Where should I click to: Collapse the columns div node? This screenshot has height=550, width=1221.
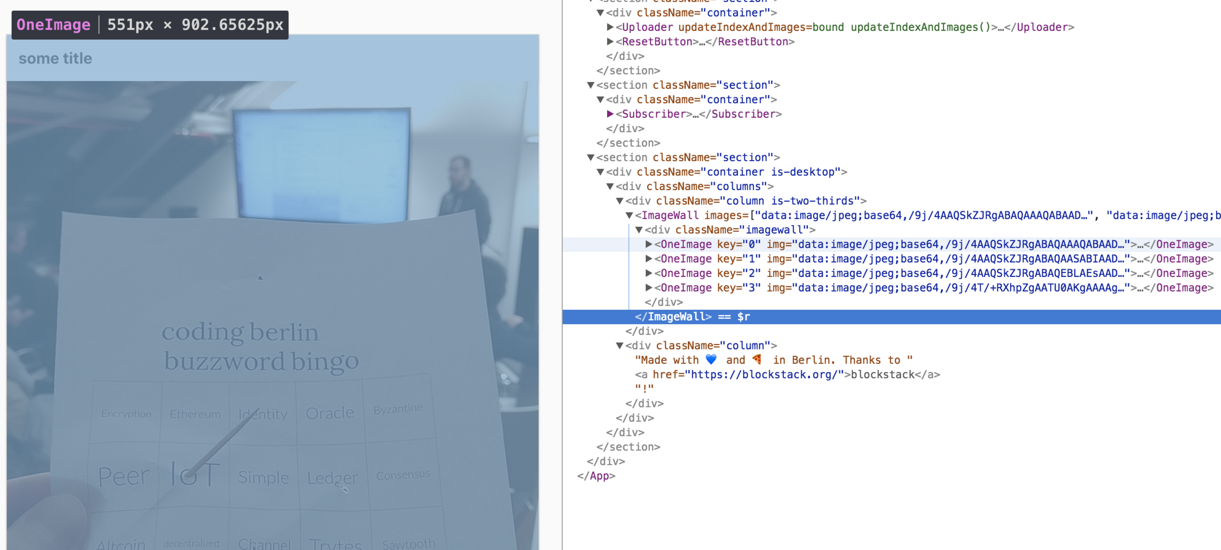(610, 187)
